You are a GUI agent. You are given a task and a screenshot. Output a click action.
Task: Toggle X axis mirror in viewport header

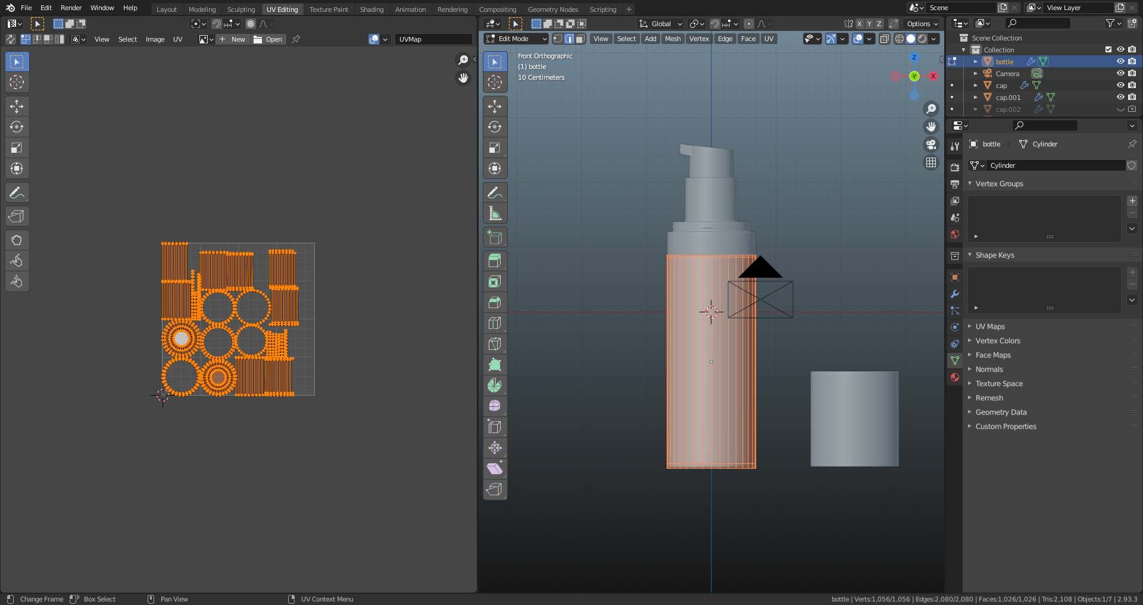pyautogui.click(x=860, y=24)
